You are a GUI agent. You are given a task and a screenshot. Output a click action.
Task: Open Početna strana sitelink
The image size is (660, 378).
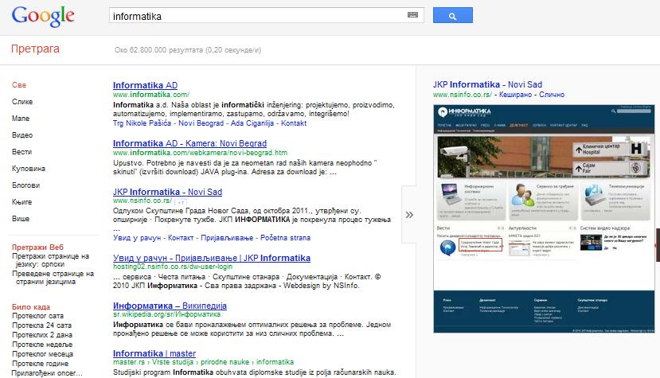click(285, 238)
